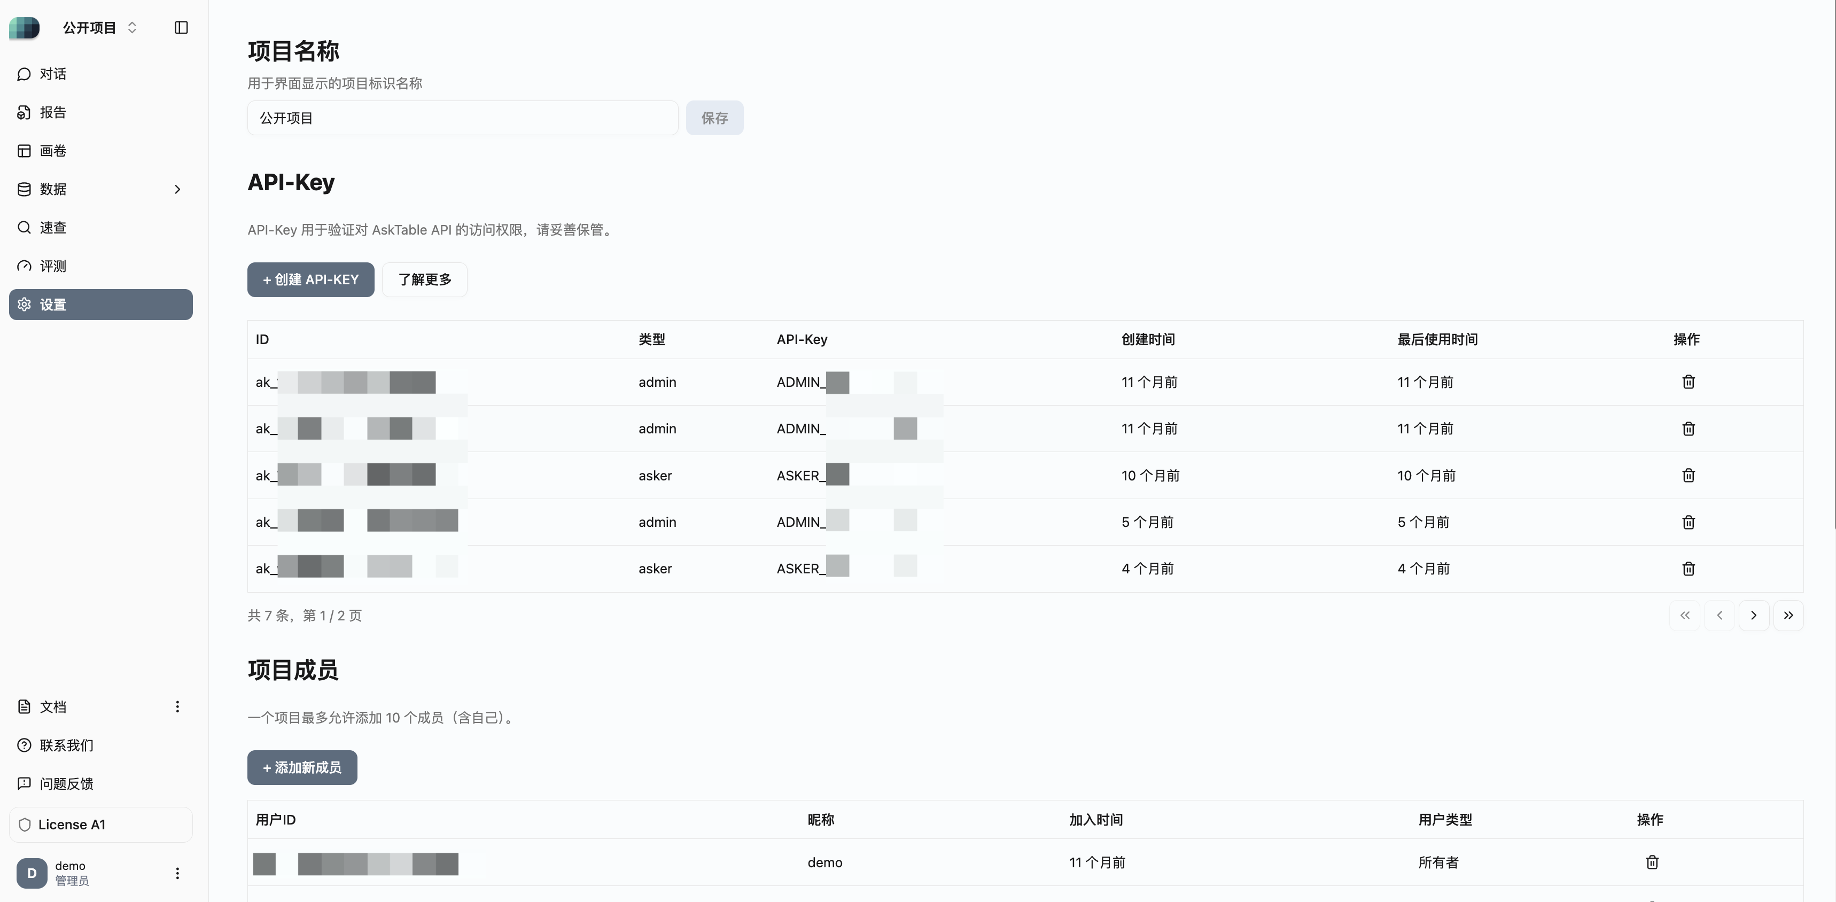
Task: Click the 保存 save button
Action: click(x=714, y=118)
